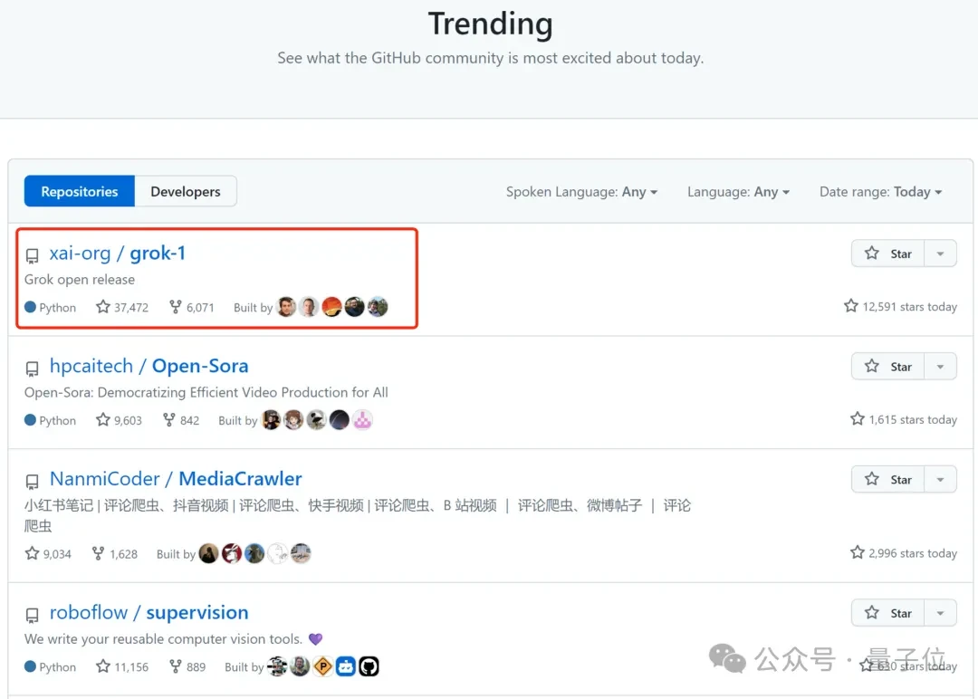View grok-1 stargazers count 37,472
The width and height of the screenshot is (978, 699).
click(122, 308)
